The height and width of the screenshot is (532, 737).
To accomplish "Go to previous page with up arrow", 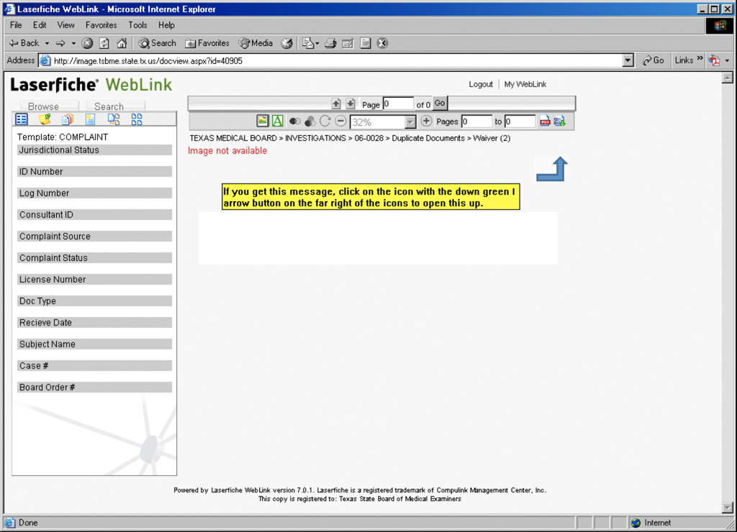I will (336, 104).
